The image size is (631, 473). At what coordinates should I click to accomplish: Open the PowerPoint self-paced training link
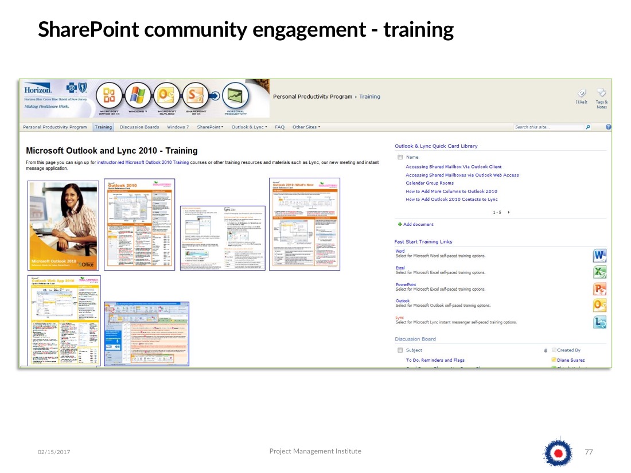click(x=406, y=285)
